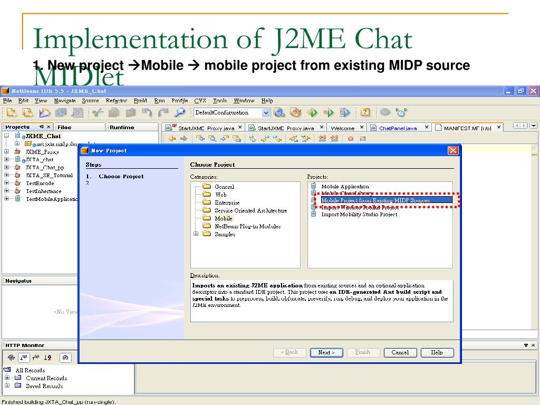Switch to the MANIFEST.MF editor tab
Screen dimensions: 540x405
tap(467, 128)
